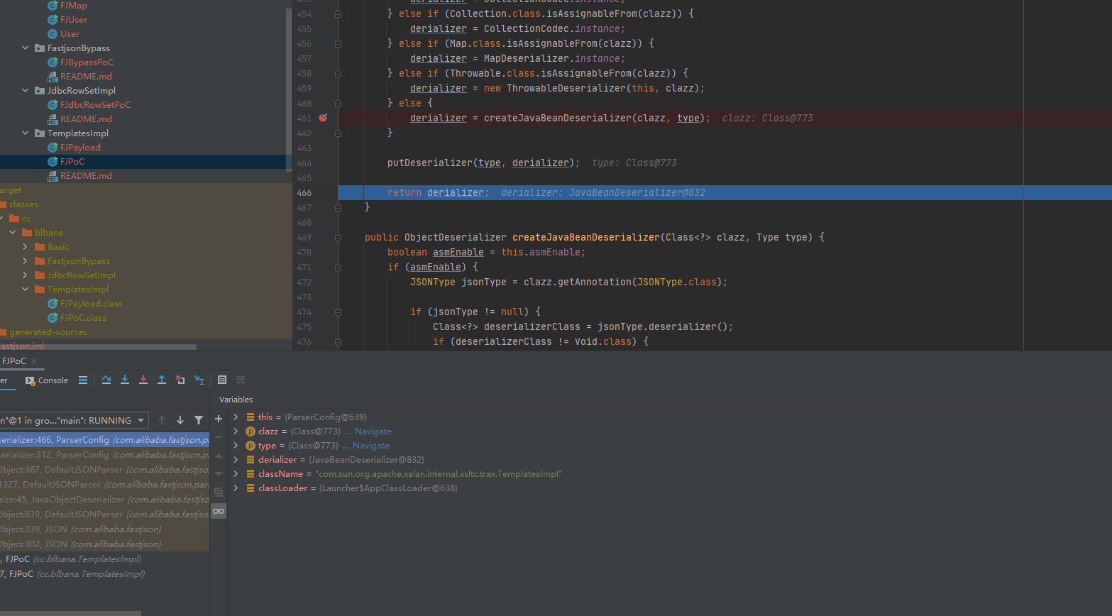Click the Run to Cursor icon
This screenshot has height=616, width=1112.
tap(199, 380)
